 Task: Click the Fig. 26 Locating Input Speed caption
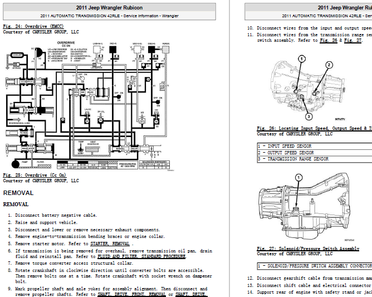[x=314, y=128]
